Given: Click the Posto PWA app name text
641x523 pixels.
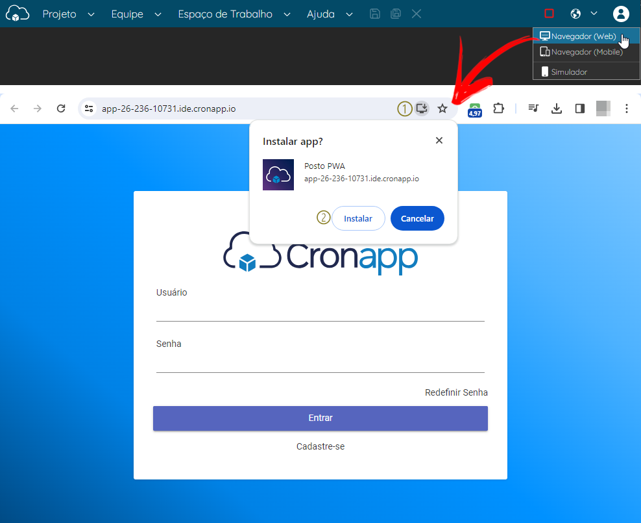Looking at the screenshot, I should [324, 166].
